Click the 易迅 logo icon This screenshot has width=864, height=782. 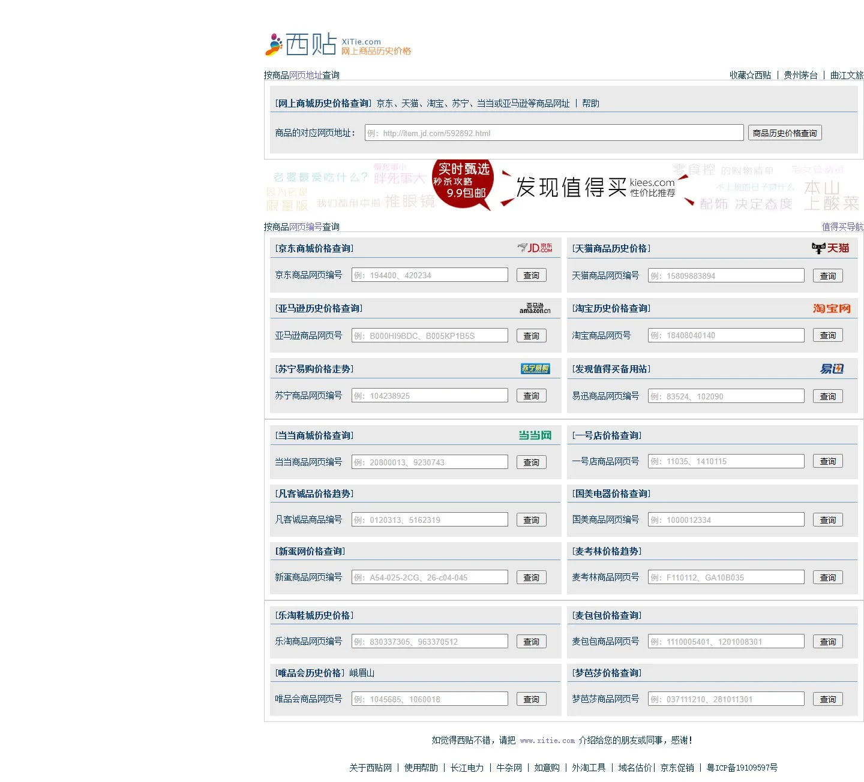tap(832, 369)
